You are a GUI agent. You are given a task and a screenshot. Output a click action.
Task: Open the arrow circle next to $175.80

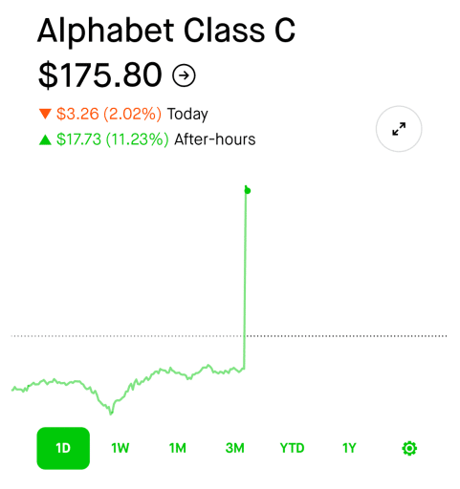tap(184, 75)
